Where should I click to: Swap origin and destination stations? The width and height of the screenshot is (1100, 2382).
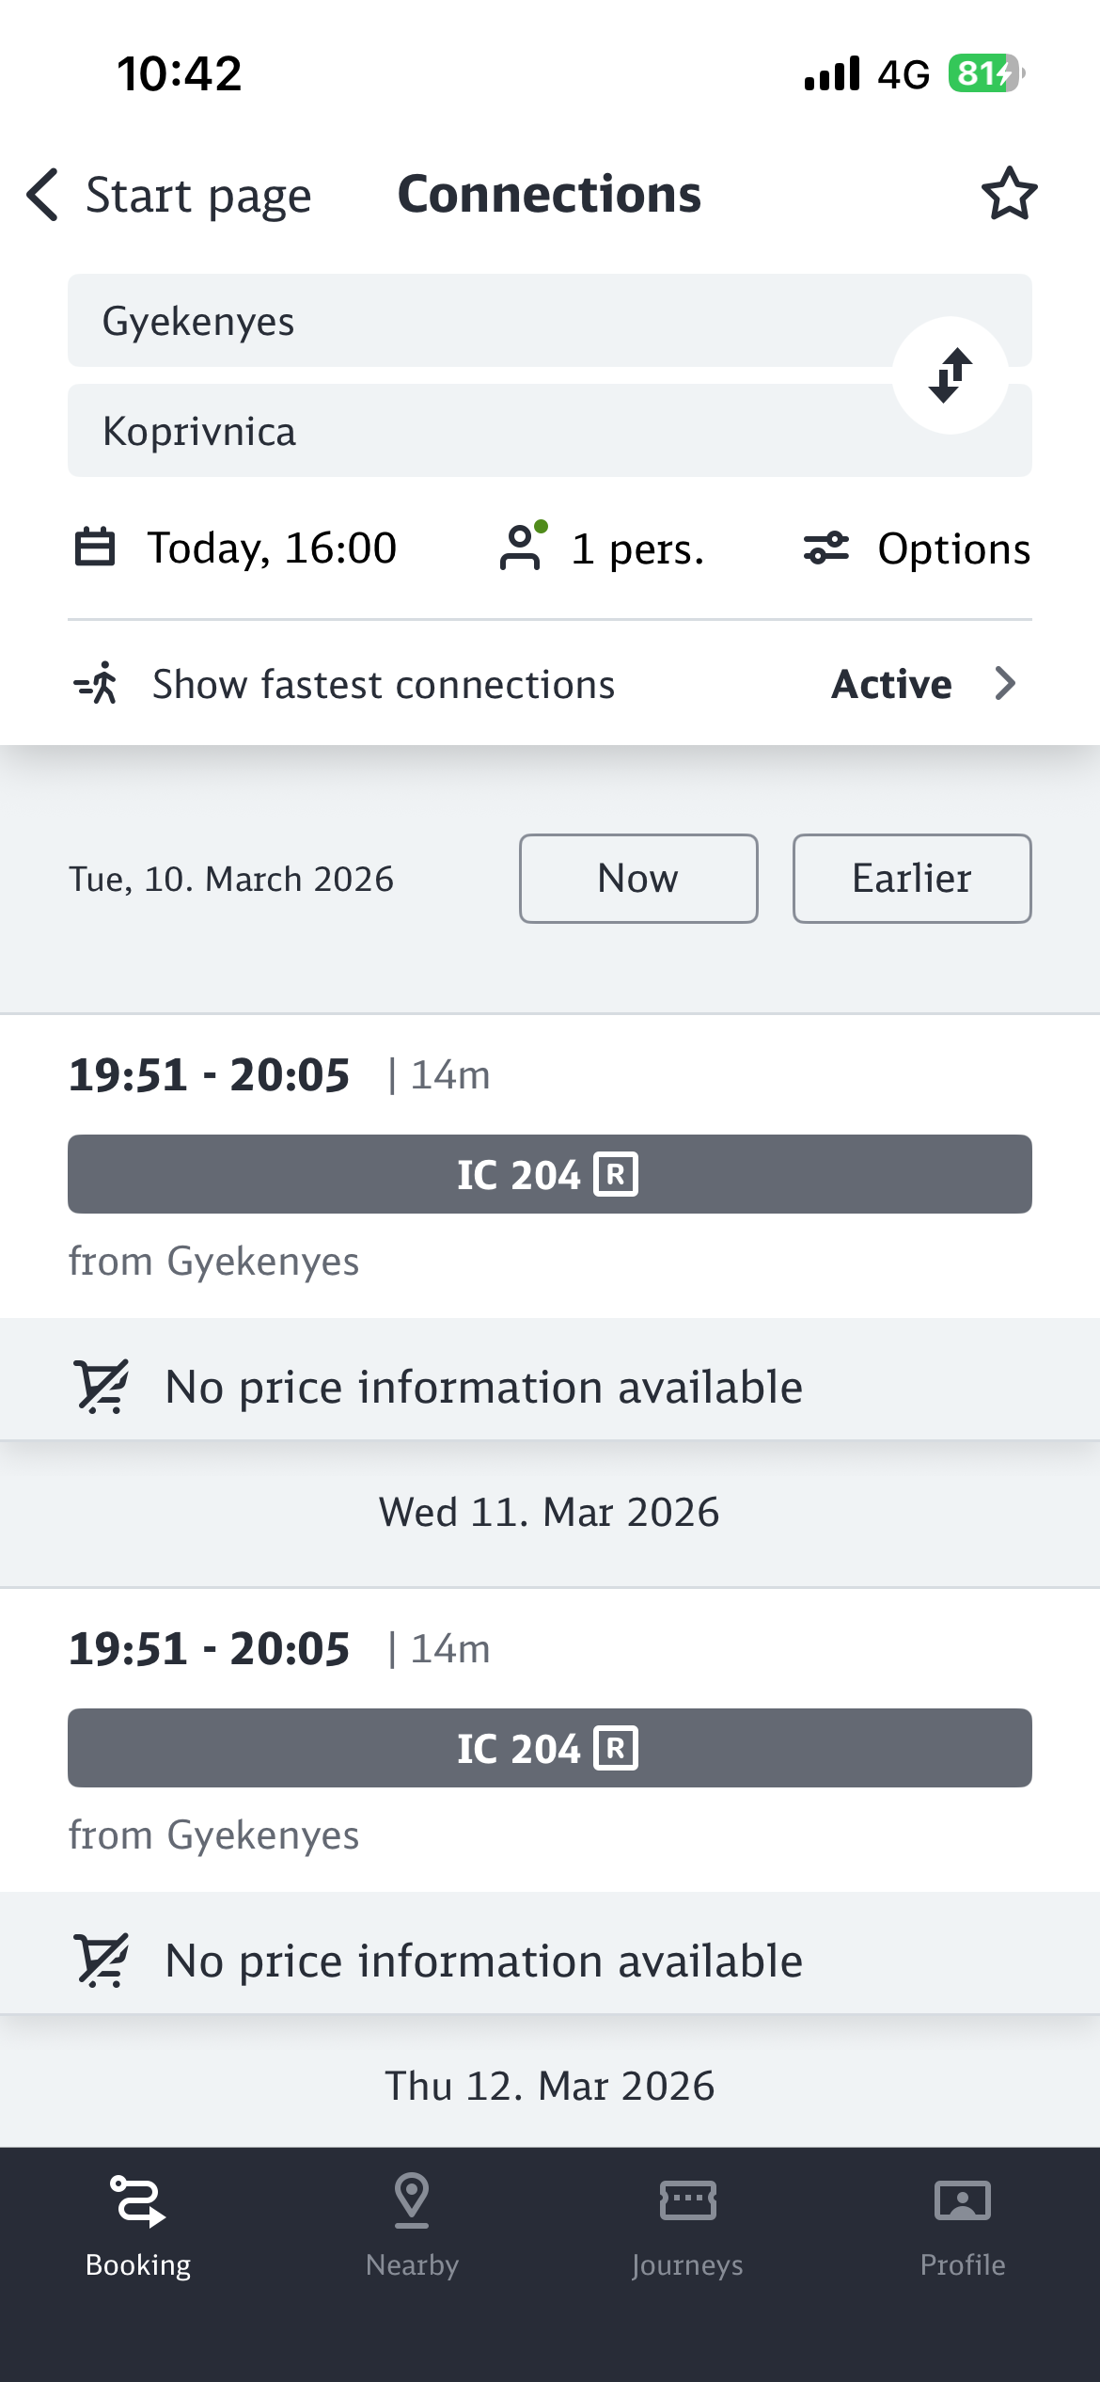click(x=950, y=375)
